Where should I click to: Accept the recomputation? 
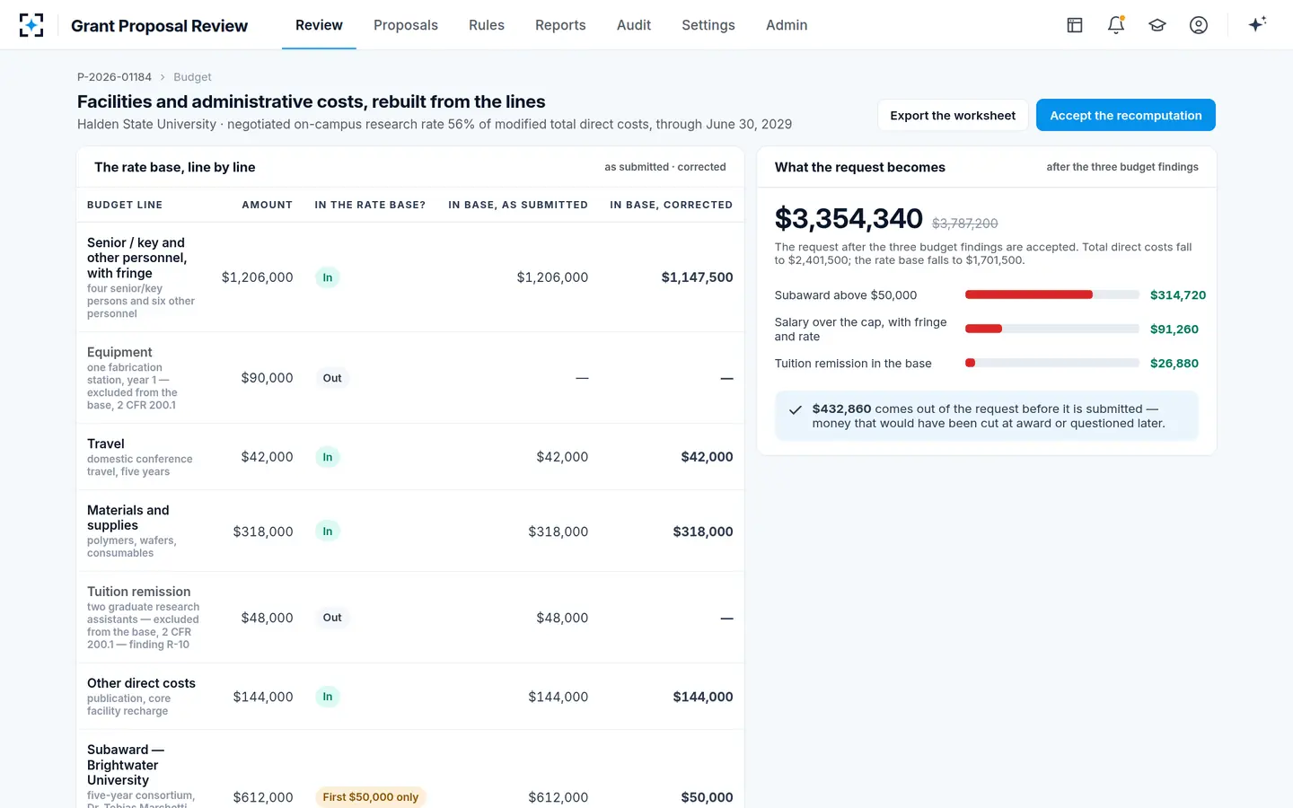[x=1126, y=115]
